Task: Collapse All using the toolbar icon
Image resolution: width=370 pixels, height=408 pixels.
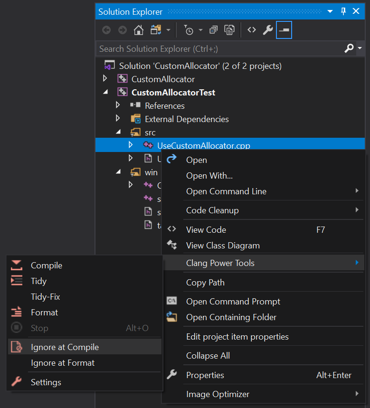Action: coord(214,30)
